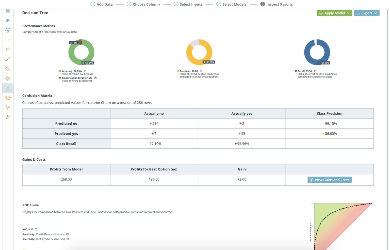Click the Choose Column step checkmark
Viewport: 390px width, 250px height.
(x=129, y=4)
